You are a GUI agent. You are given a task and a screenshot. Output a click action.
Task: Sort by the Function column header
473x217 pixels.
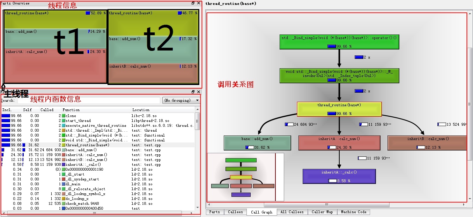point(96,110)
